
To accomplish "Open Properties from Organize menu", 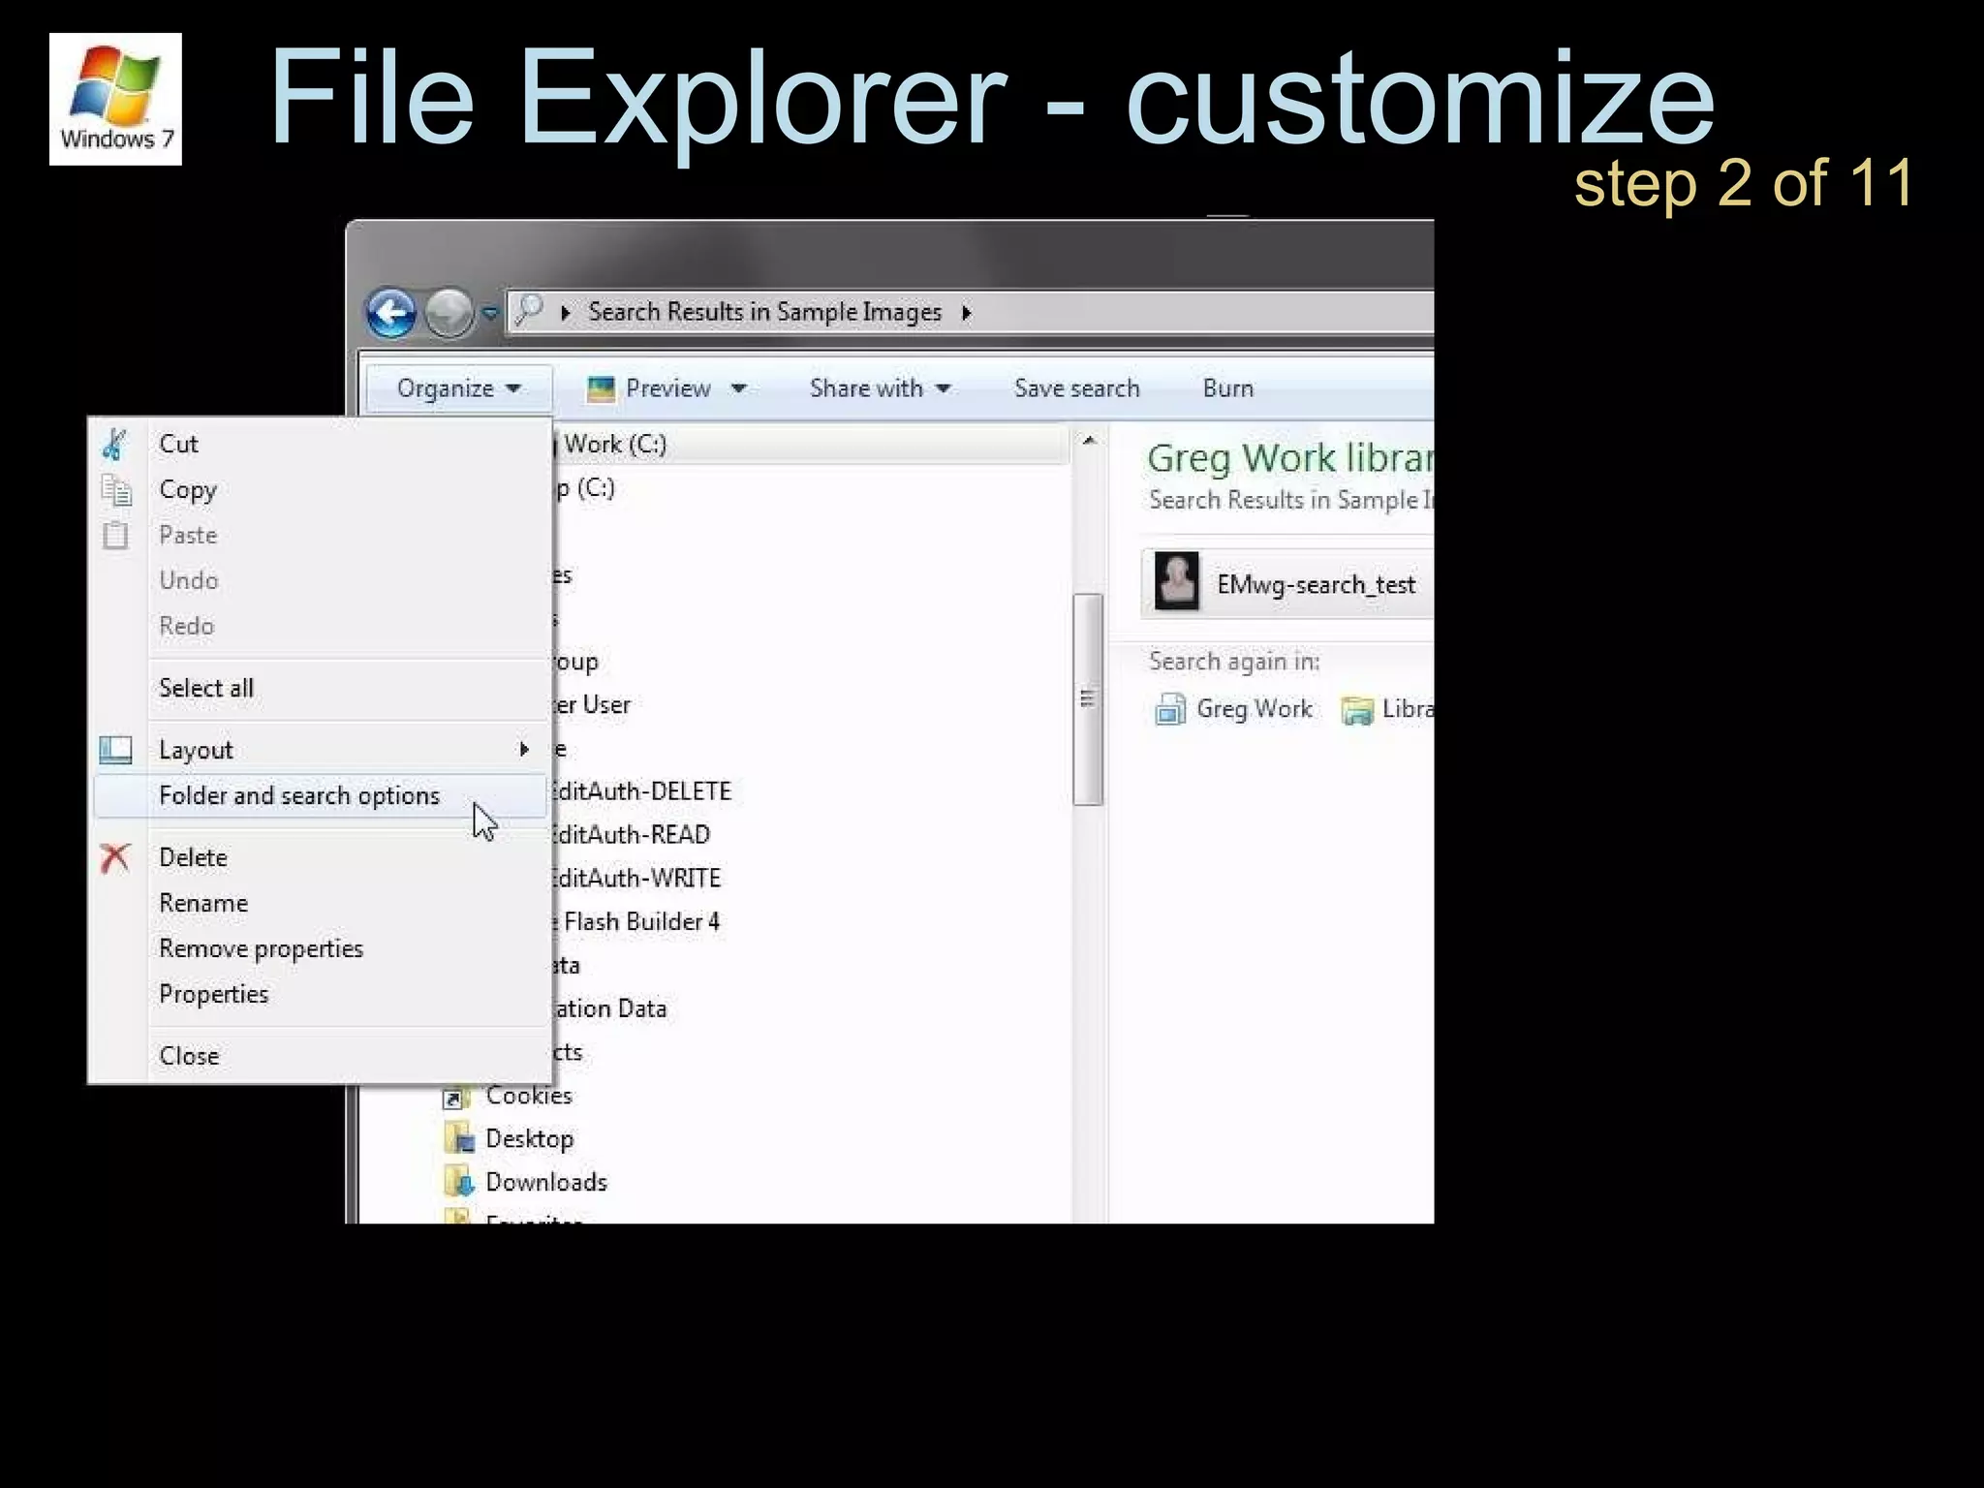I will click(x=320, y=994).
